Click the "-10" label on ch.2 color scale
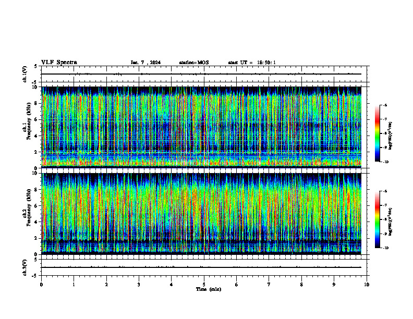Viewport: 413px width, 319px height. (385, 248)
